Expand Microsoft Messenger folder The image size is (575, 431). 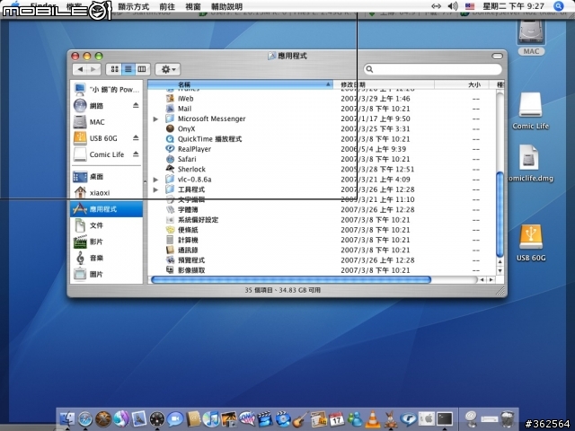(x=155, y=119)
